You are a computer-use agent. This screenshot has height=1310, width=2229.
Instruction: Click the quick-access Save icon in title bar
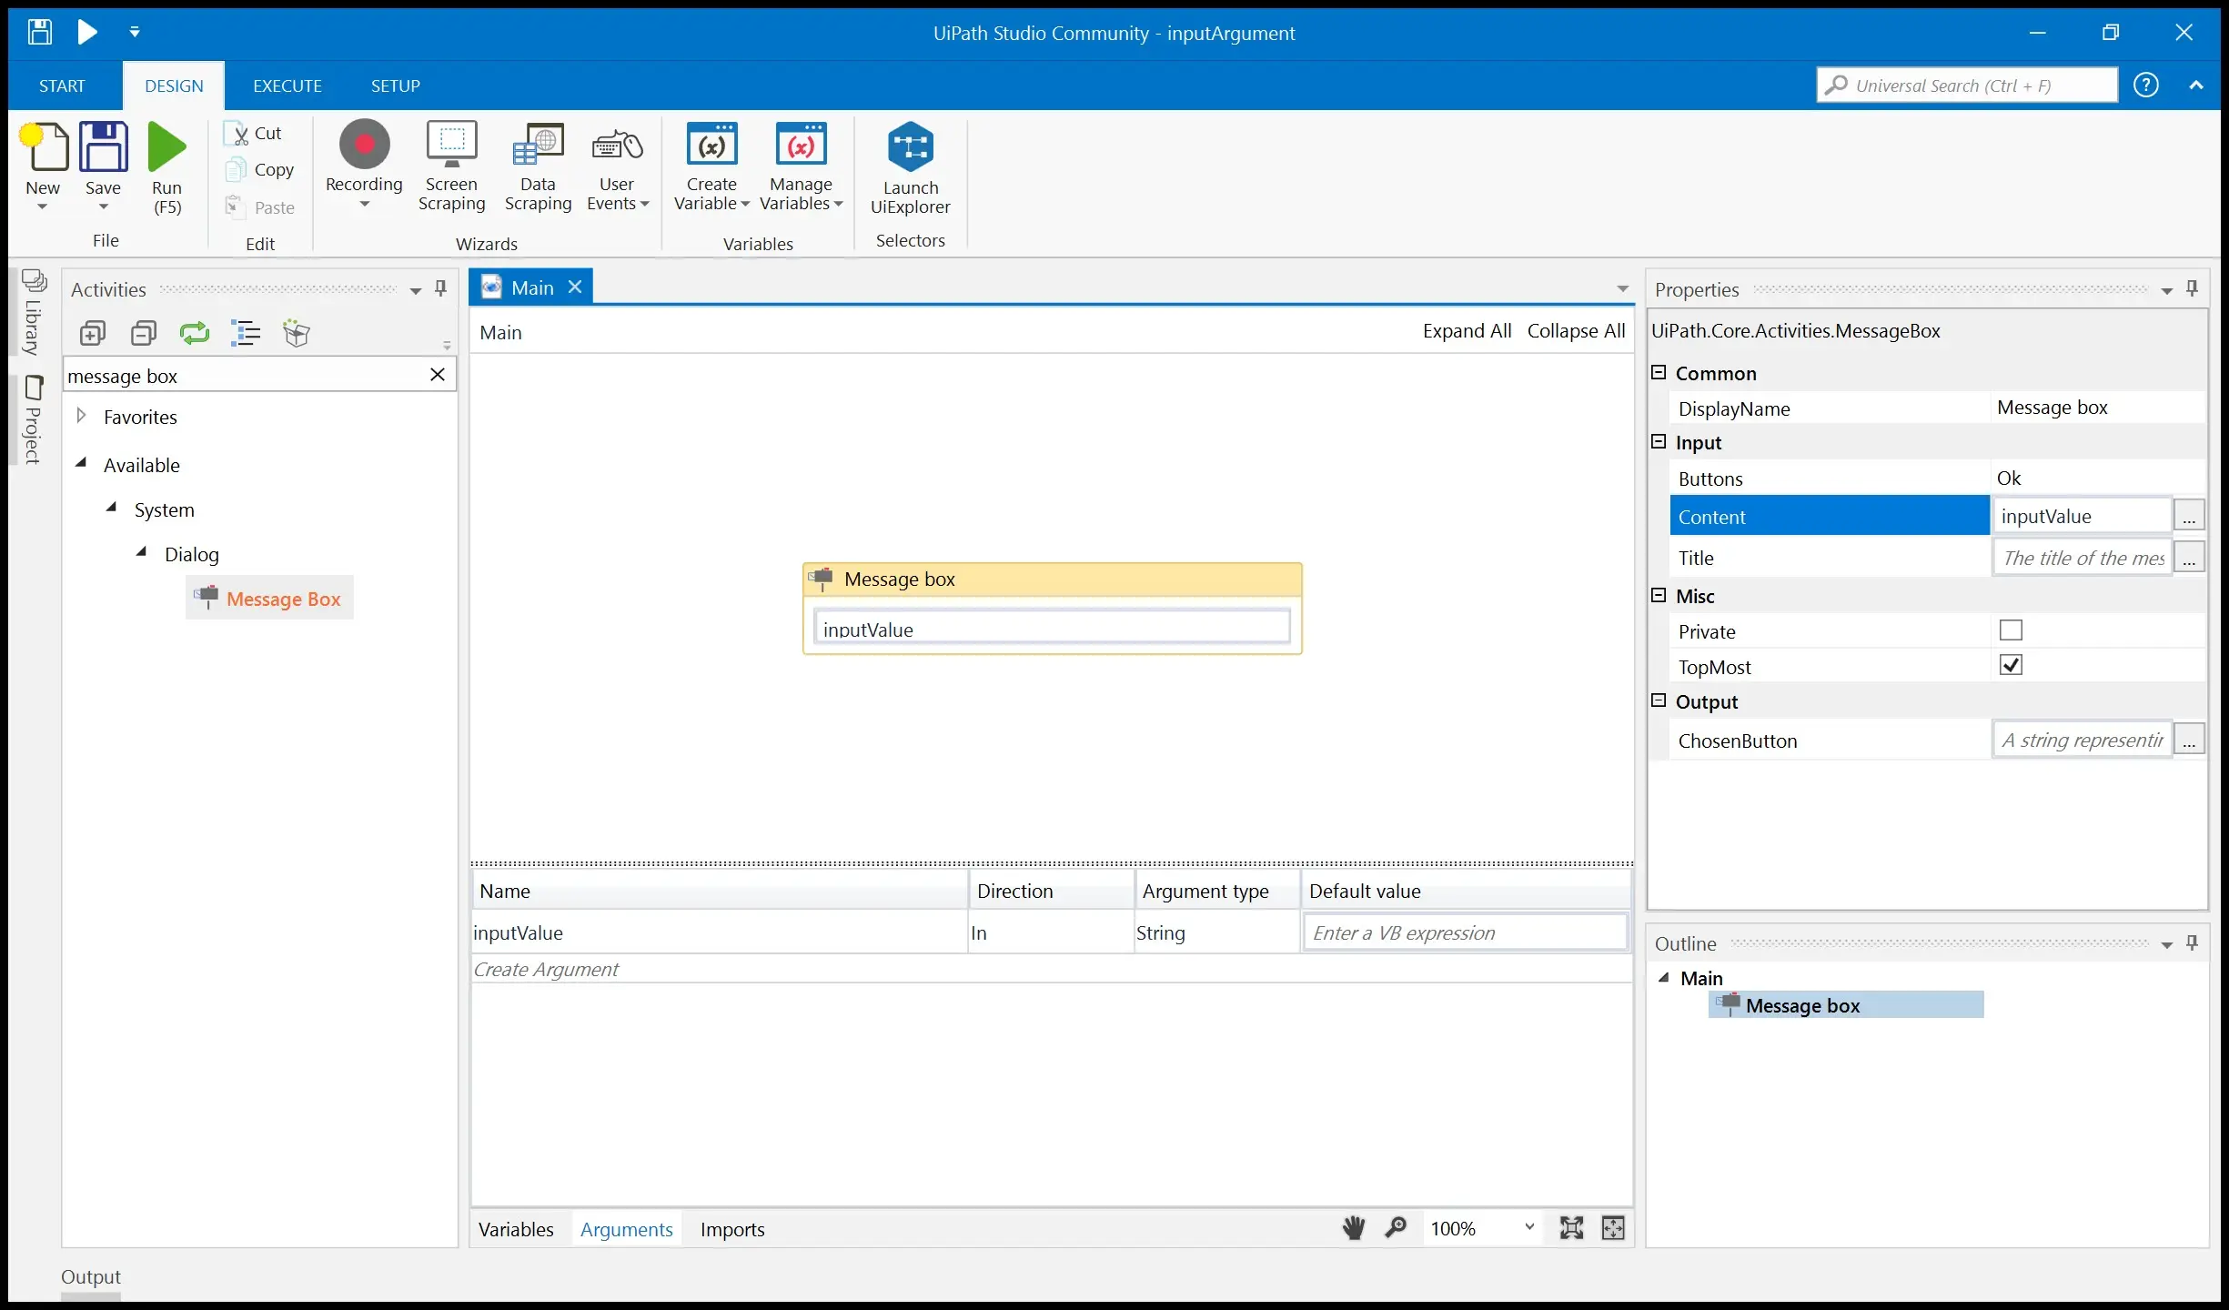39,32
